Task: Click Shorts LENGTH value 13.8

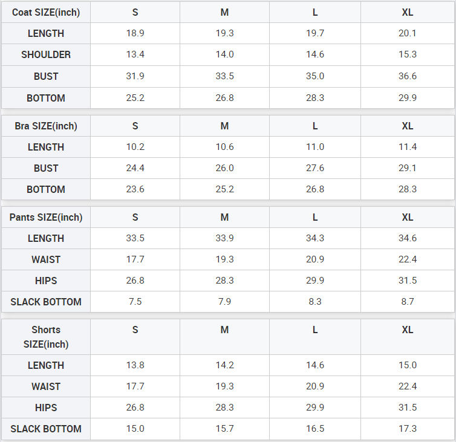Action: [135, 365]
